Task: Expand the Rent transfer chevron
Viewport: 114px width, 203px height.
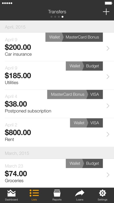Action: [x=108, y=134]
